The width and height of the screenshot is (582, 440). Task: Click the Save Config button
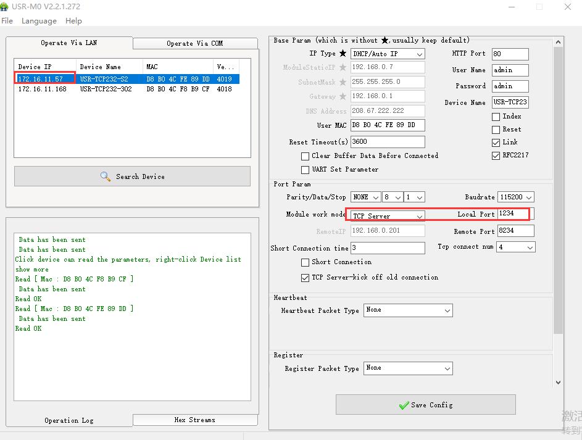point(426,404)
